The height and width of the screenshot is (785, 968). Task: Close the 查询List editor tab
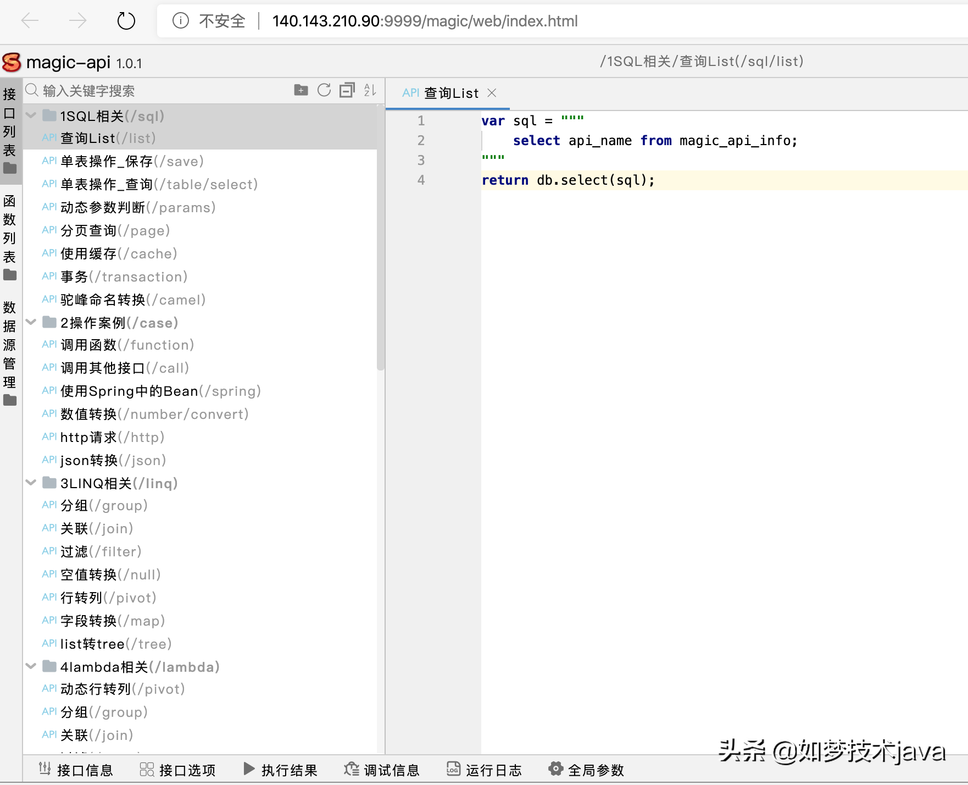(492, 93)
